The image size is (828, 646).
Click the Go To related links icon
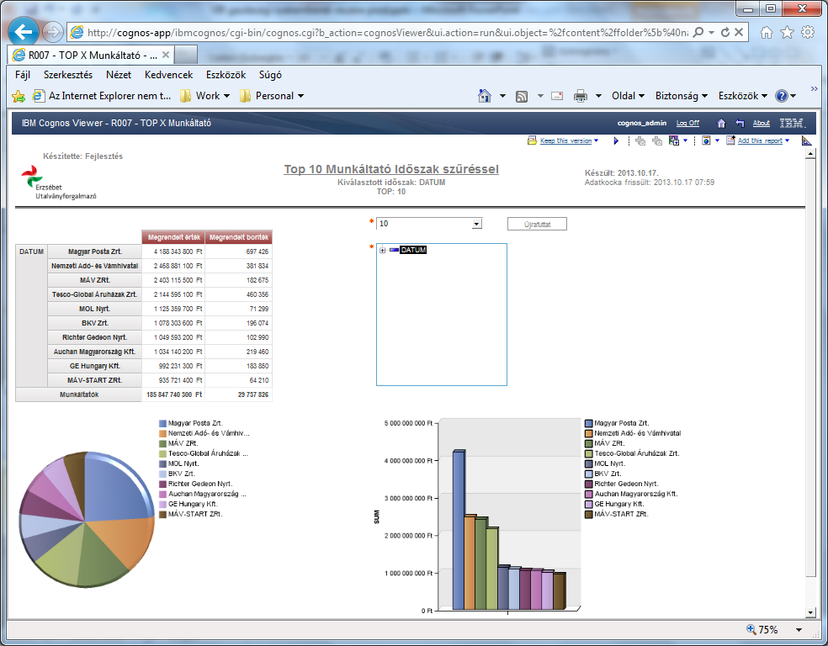pos(674,140)
